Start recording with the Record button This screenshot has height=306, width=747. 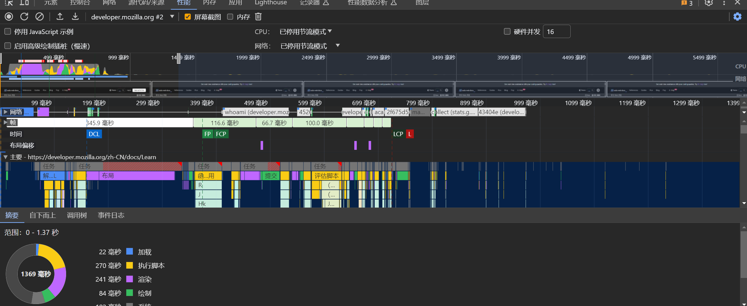tap(9, 17)
